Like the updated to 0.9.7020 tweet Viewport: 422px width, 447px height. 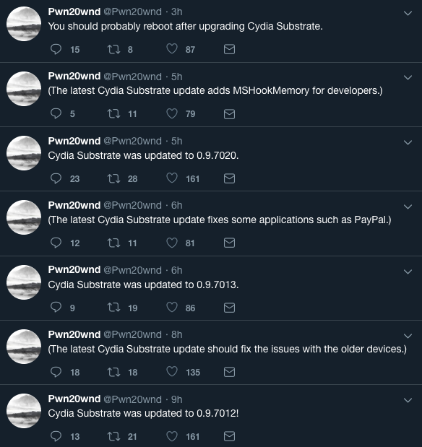coord(172,178)
